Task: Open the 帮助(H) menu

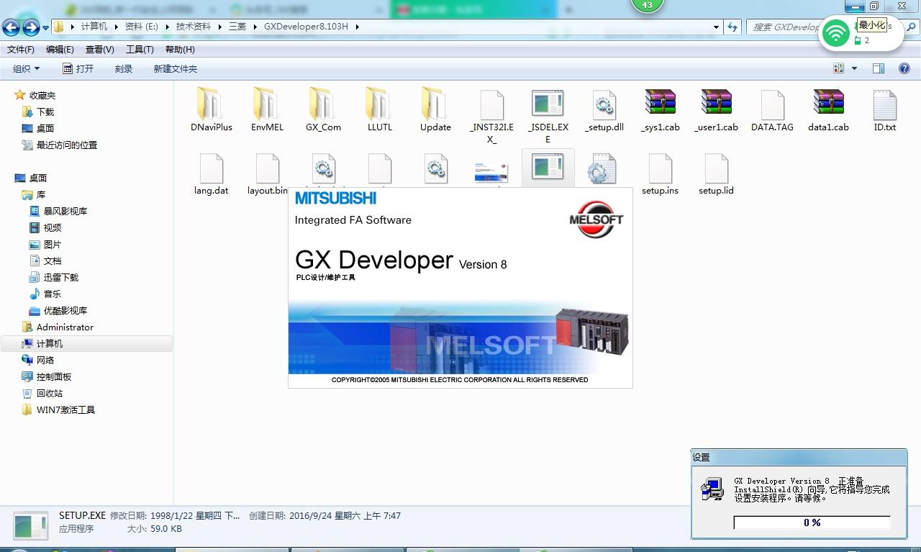Action: pos(180,50)
